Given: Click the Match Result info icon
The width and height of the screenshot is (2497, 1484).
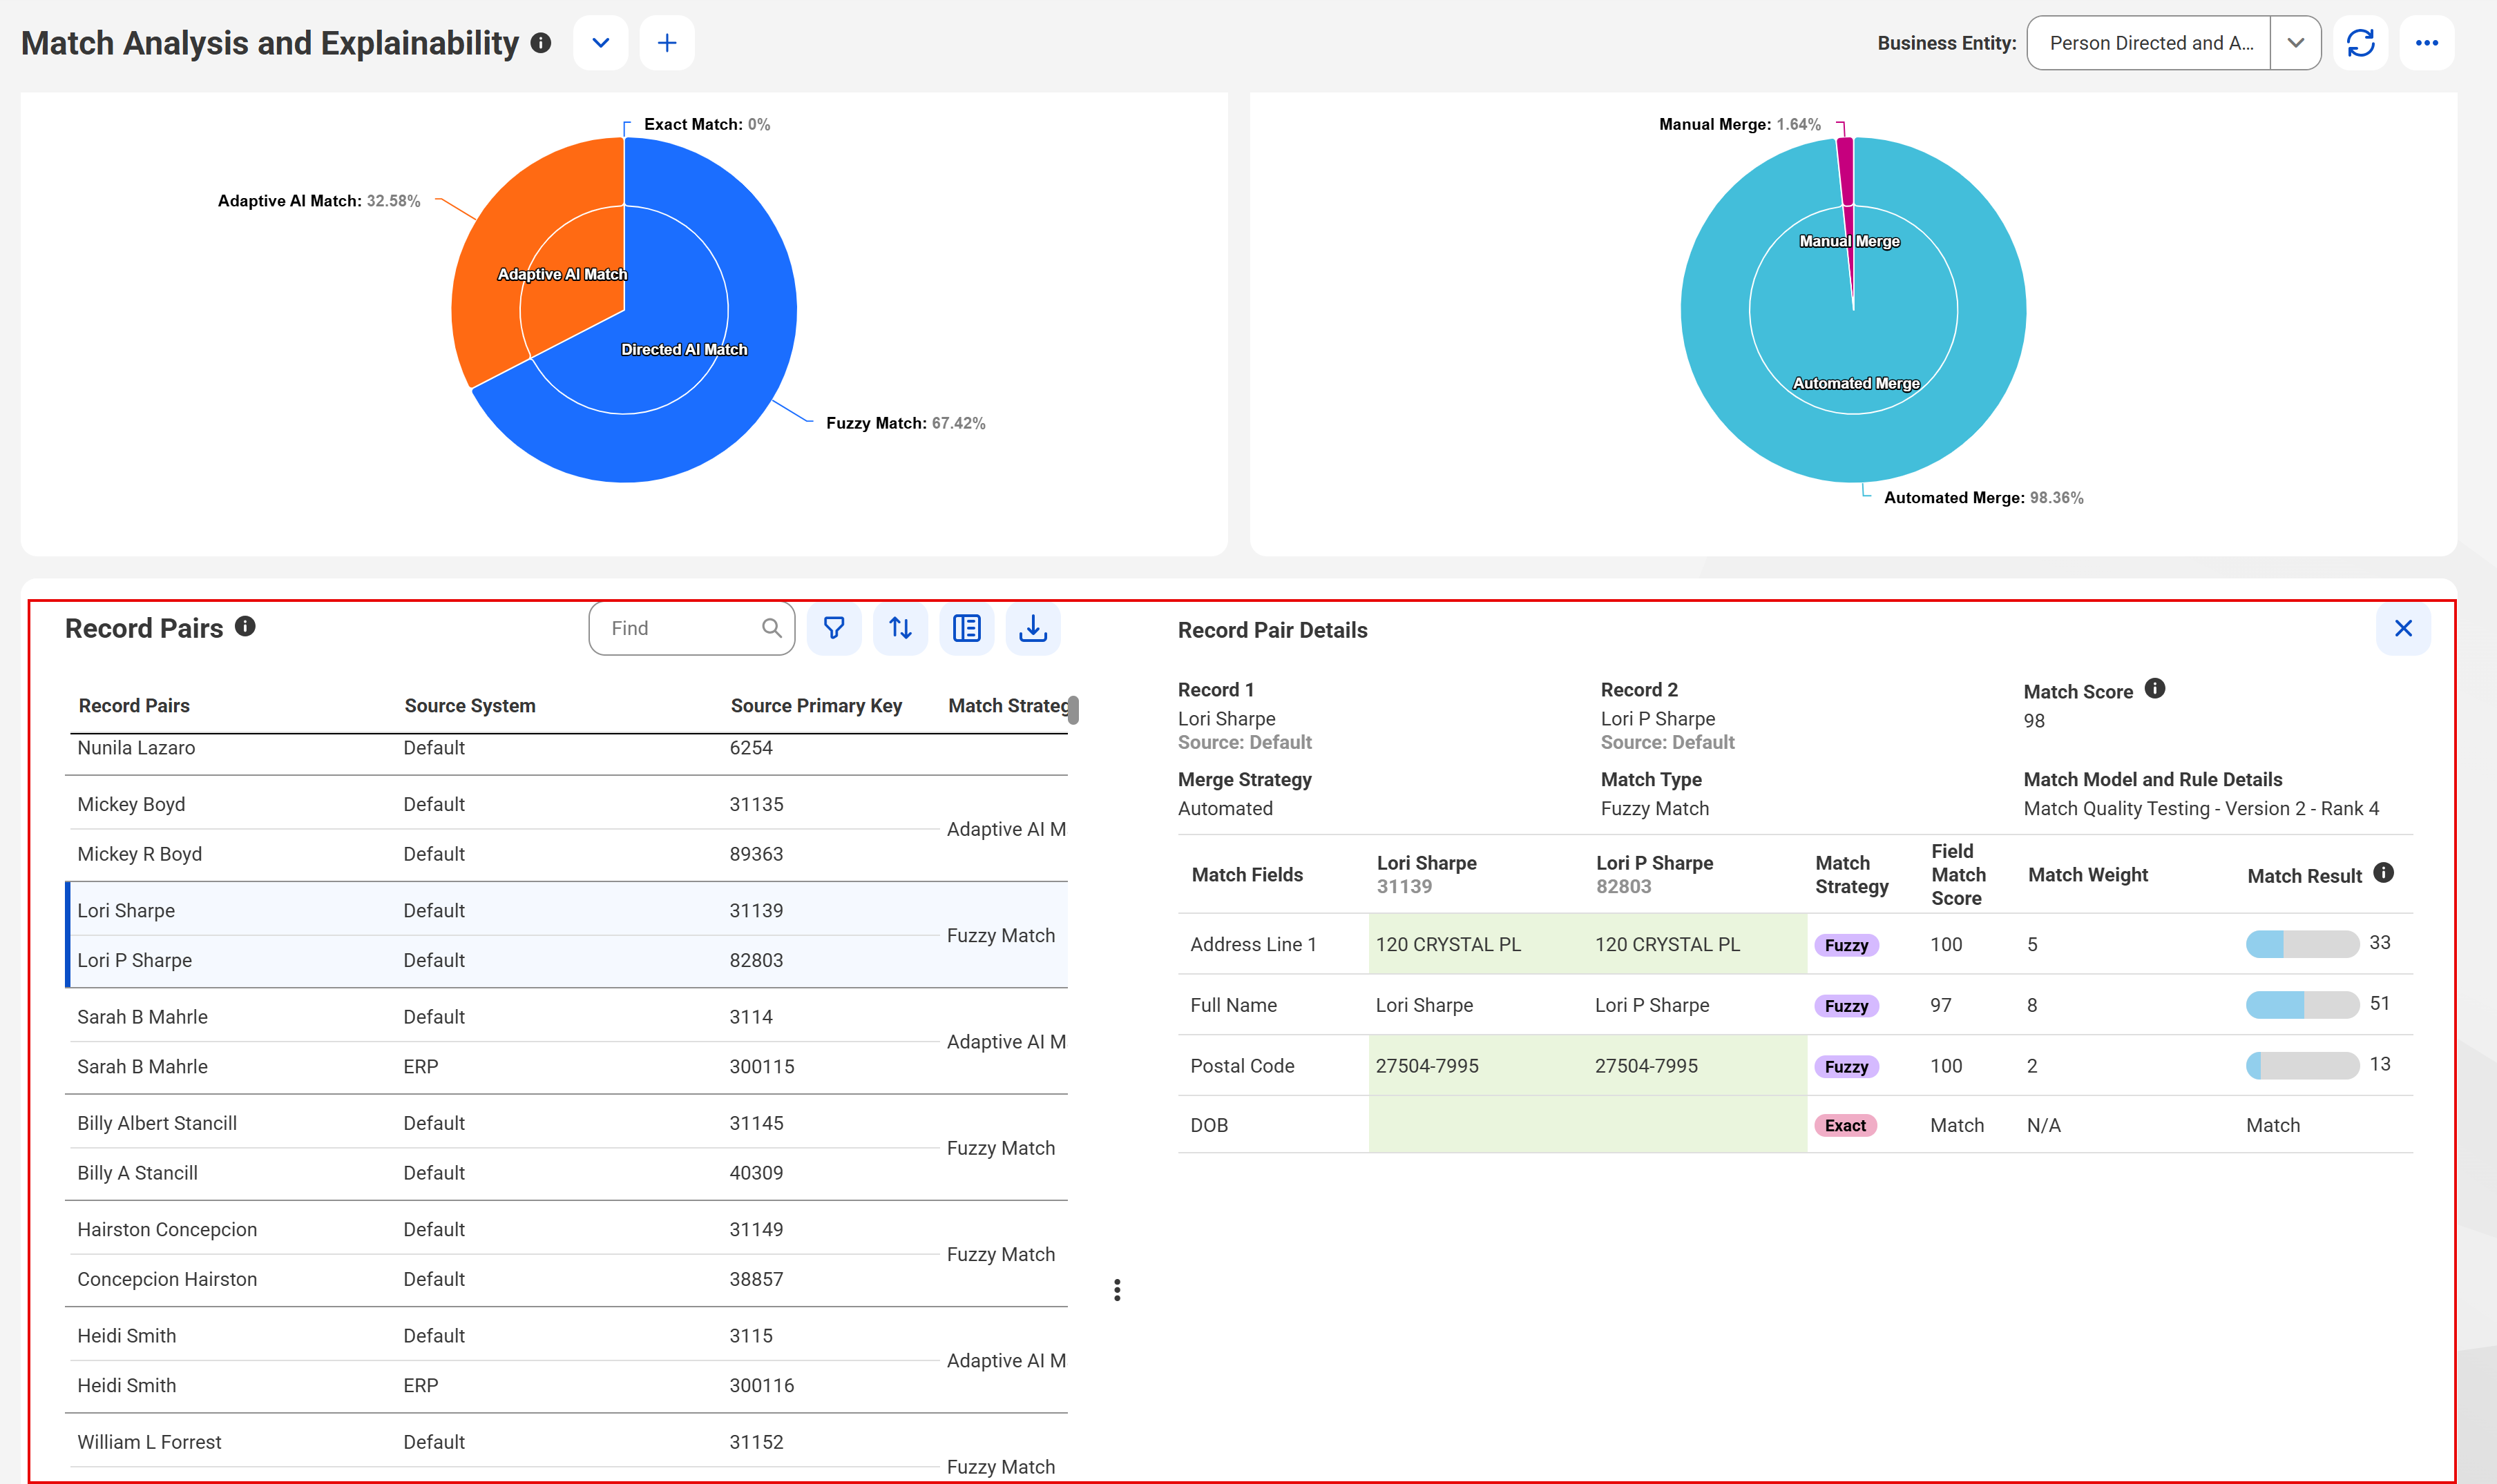Looking at the screenshot, I should [x=2384, y=873].
